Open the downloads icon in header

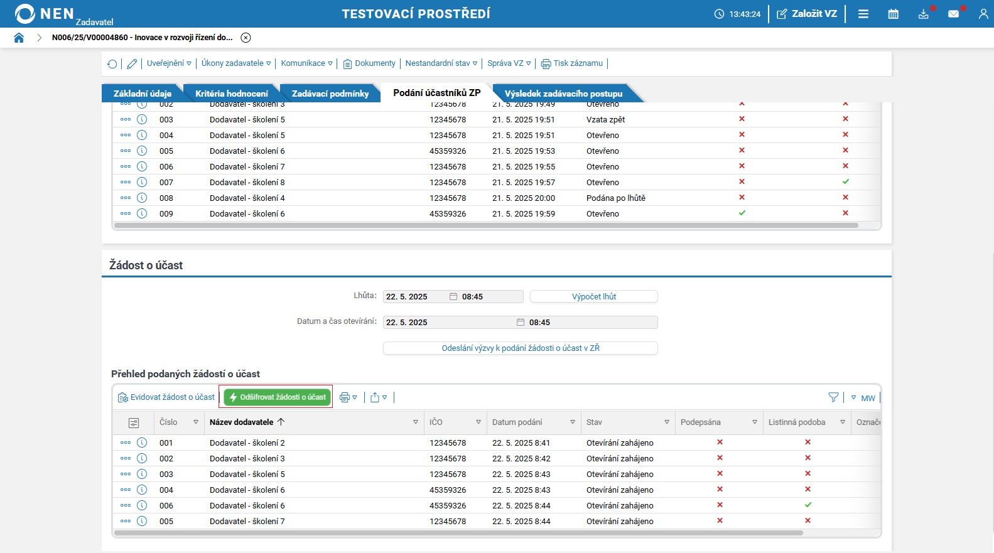(924, 14)
